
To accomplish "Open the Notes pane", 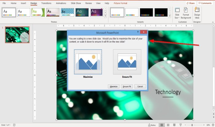I will tap(152, 125).
